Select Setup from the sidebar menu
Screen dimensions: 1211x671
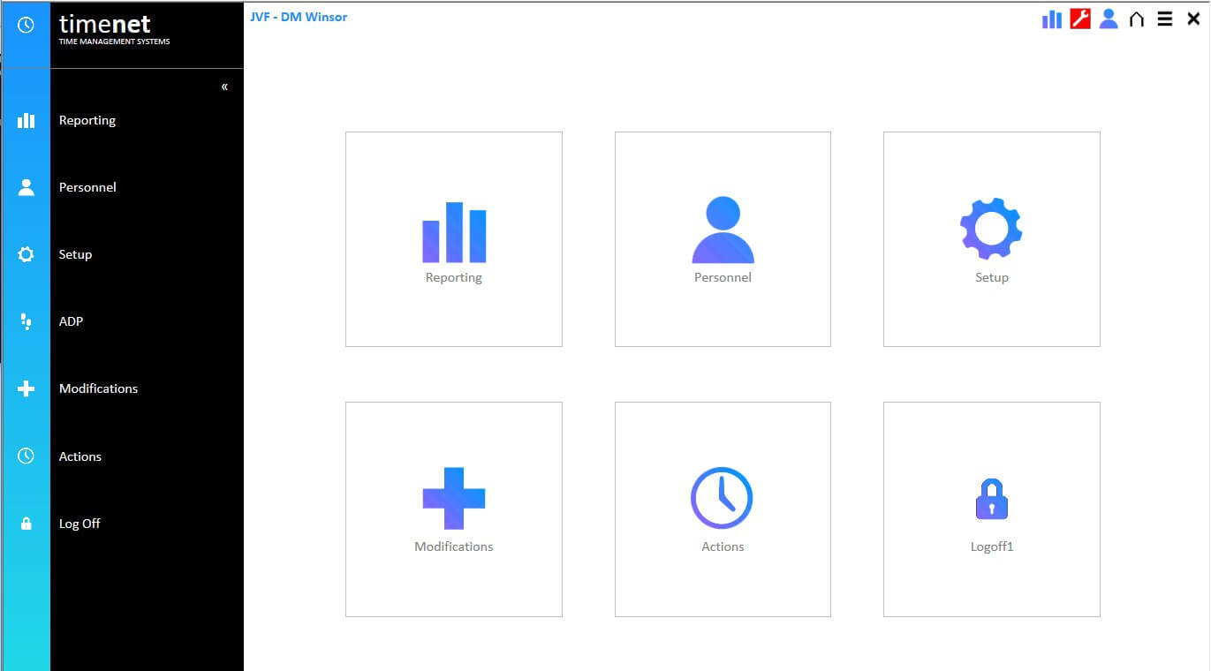[x=75, y=254]
